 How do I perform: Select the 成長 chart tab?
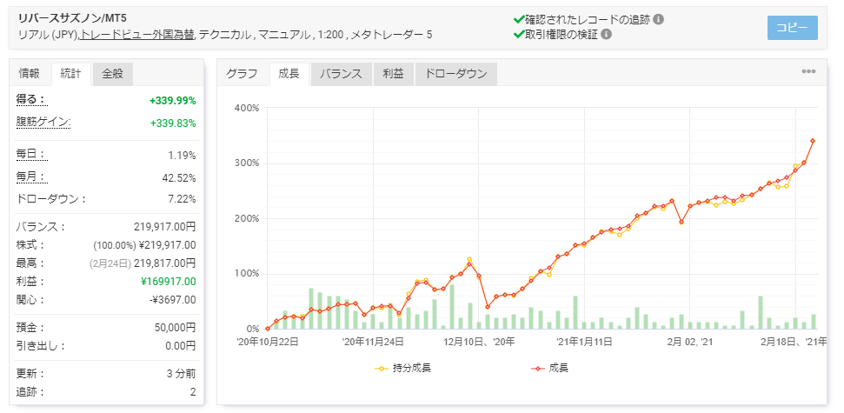[x=289, y=74]
